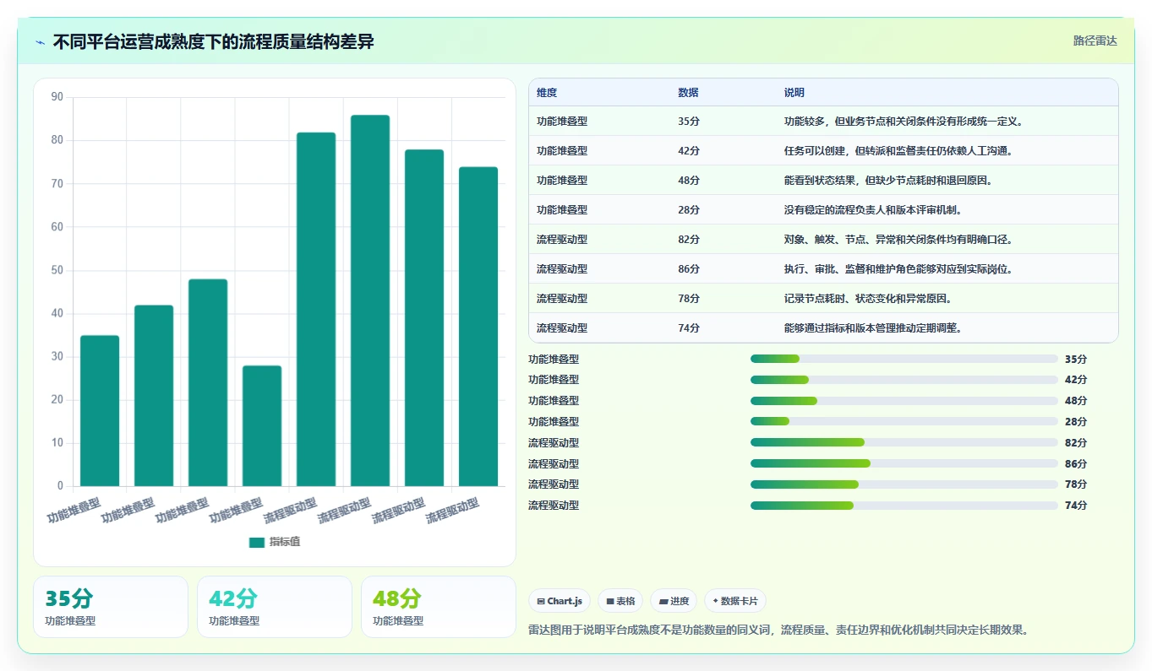This screenshot has height=671, width=1152.
Task: Click the progress bar labelled 82分
Action: [904, 442]
